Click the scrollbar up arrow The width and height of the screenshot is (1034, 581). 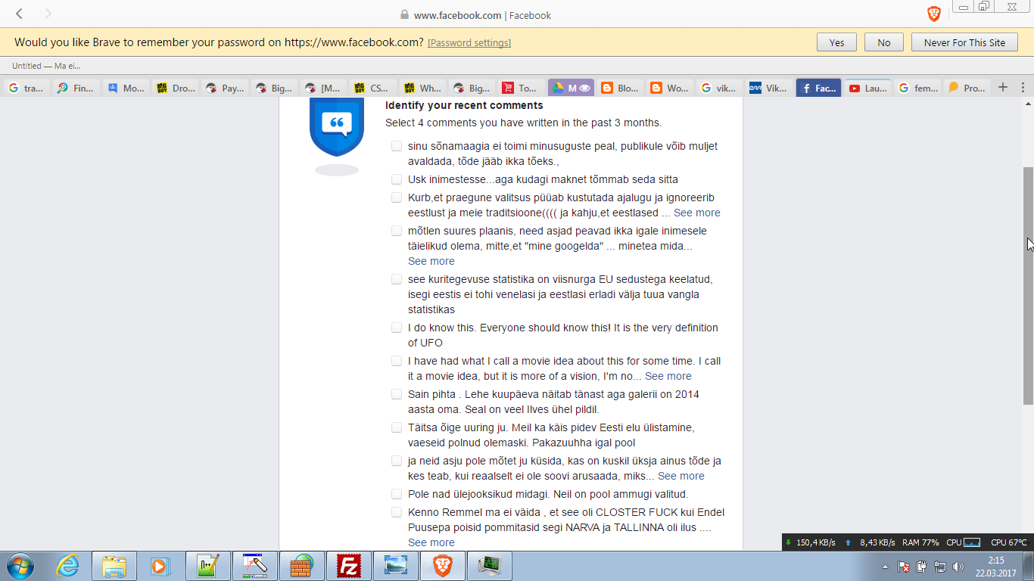tap(1028, 104)
